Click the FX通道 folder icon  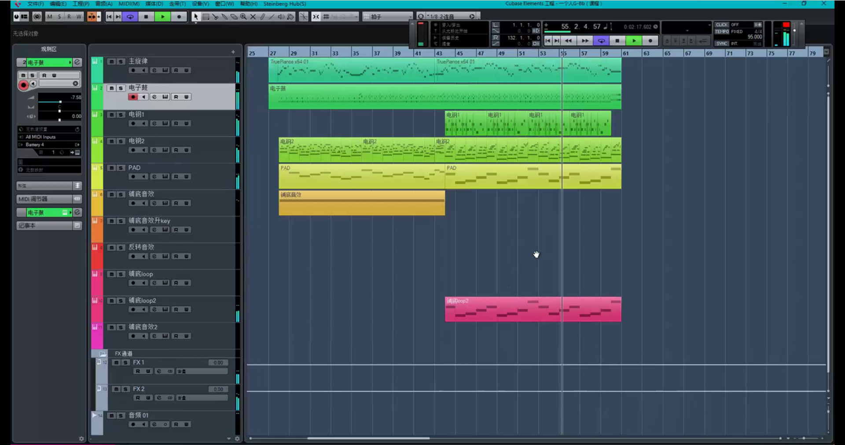pyautogui.click(x=103, y=354)
